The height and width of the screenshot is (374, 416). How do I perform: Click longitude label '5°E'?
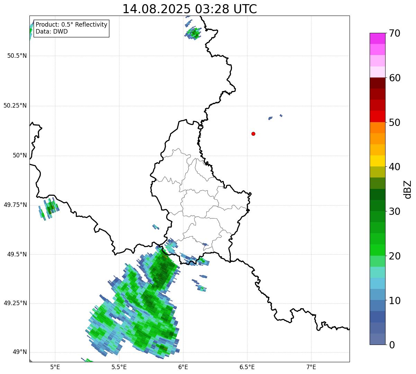coord(55,367)
